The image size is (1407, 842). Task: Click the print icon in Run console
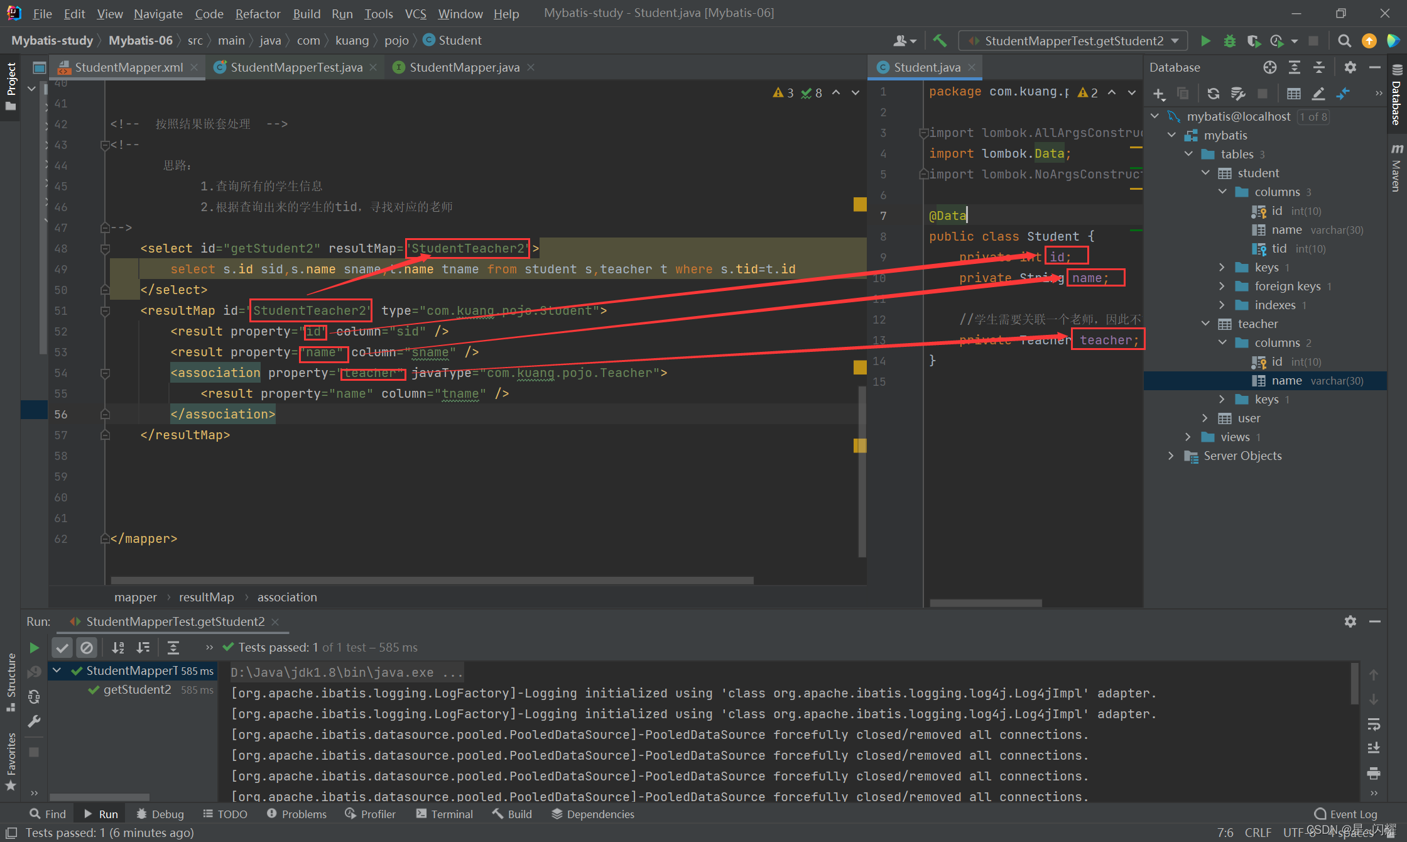coord(1374,772)
